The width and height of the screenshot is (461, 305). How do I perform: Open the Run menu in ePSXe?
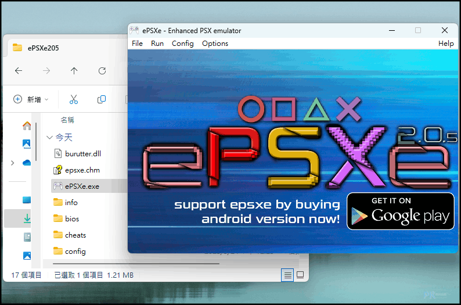[x=157, y=44]
